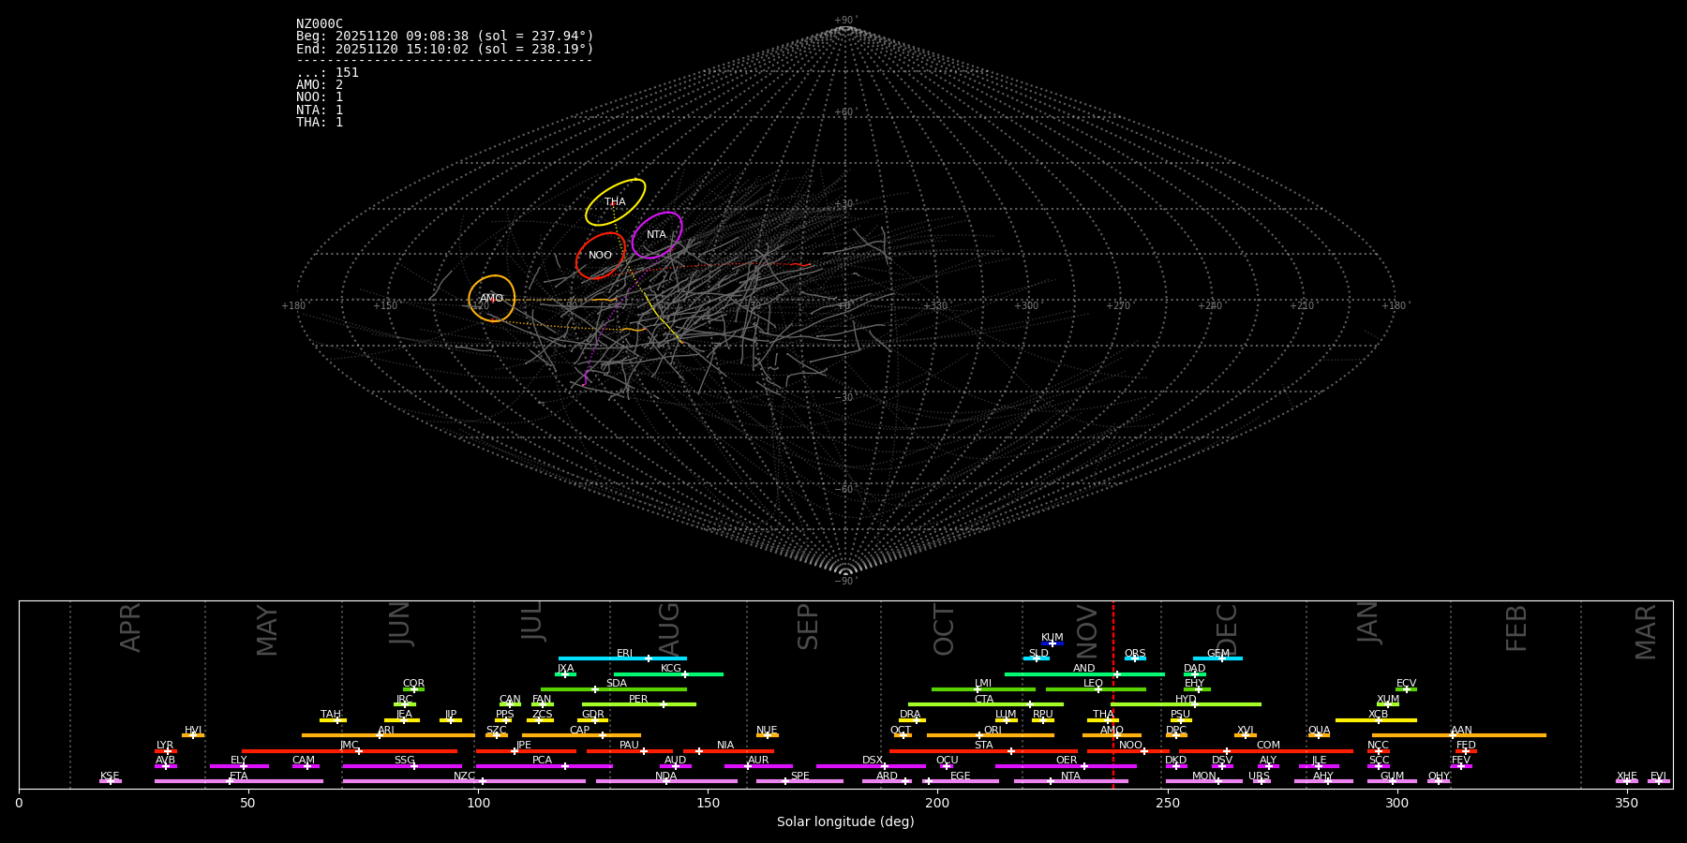The width and height of the screenshot is (1687, 843).
Task: Click the "HYD" shower label in the timeline
Action: pyautogui.click(x=1187, y=700)
